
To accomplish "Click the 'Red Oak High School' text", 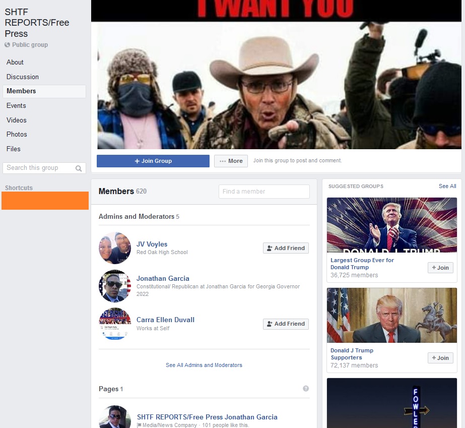I will [x=162, y=252].
